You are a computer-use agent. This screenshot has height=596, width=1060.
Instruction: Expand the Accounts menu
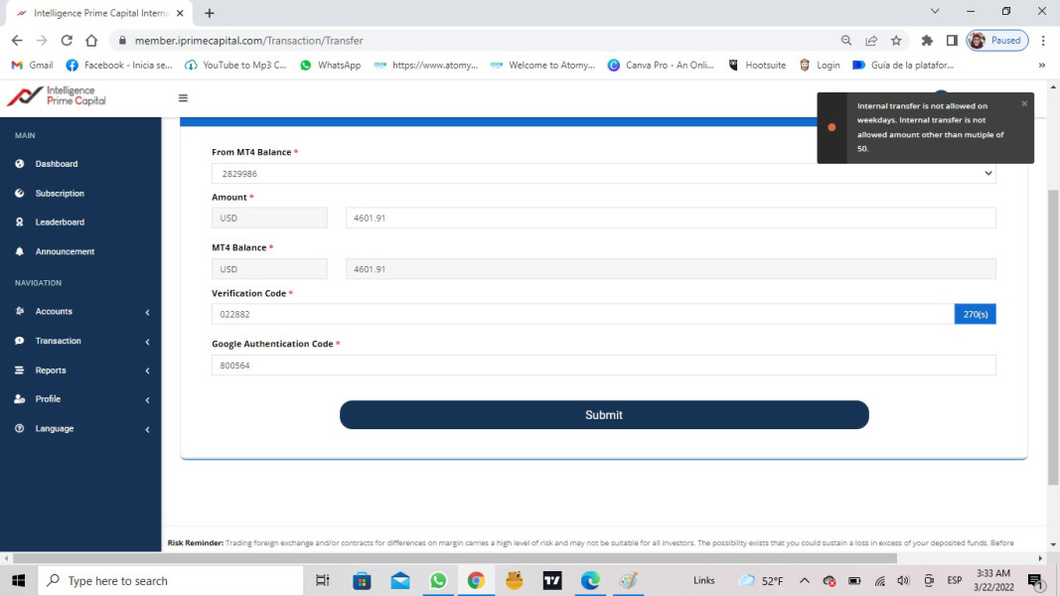tap(80, 312)
